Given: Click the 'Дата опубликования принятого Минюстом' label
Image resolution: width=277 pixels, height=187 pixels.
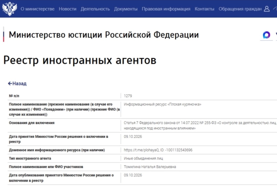Looking at the screenshot, I should 61,178.
